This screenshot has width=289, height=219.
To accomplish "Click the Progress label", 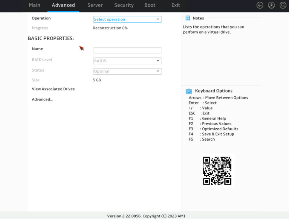I will coord(40,28).
